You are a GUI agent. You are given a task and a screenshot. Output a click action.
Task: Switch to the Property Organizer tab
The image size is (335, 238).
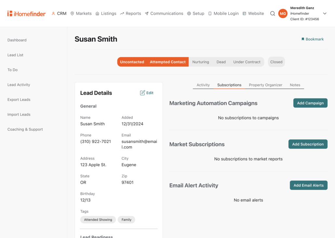pyautogui.click(x=265, y=85)
